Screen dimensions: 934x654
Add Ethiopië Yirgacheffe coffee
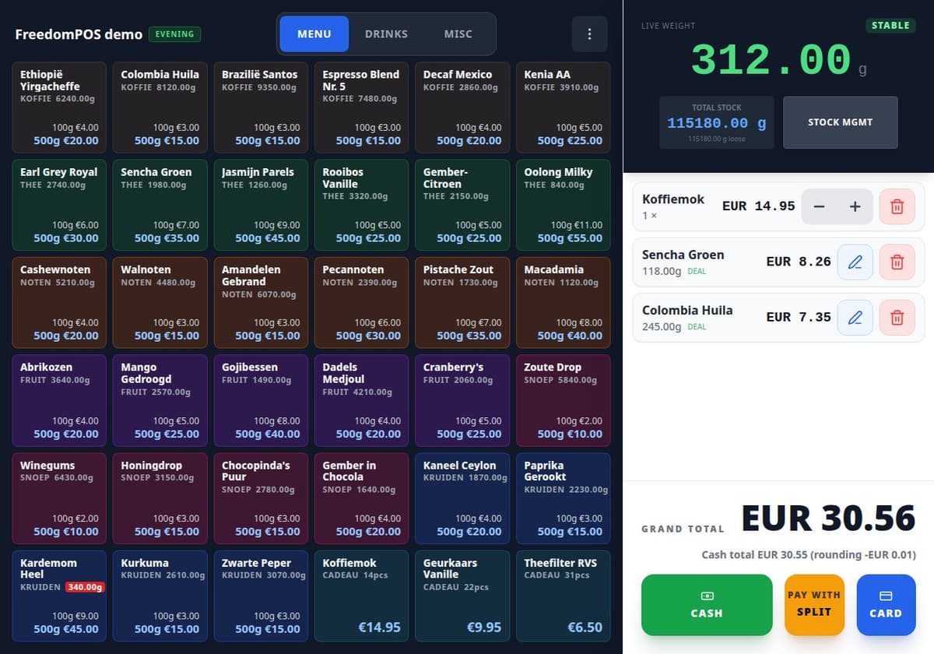pos(59,107)
